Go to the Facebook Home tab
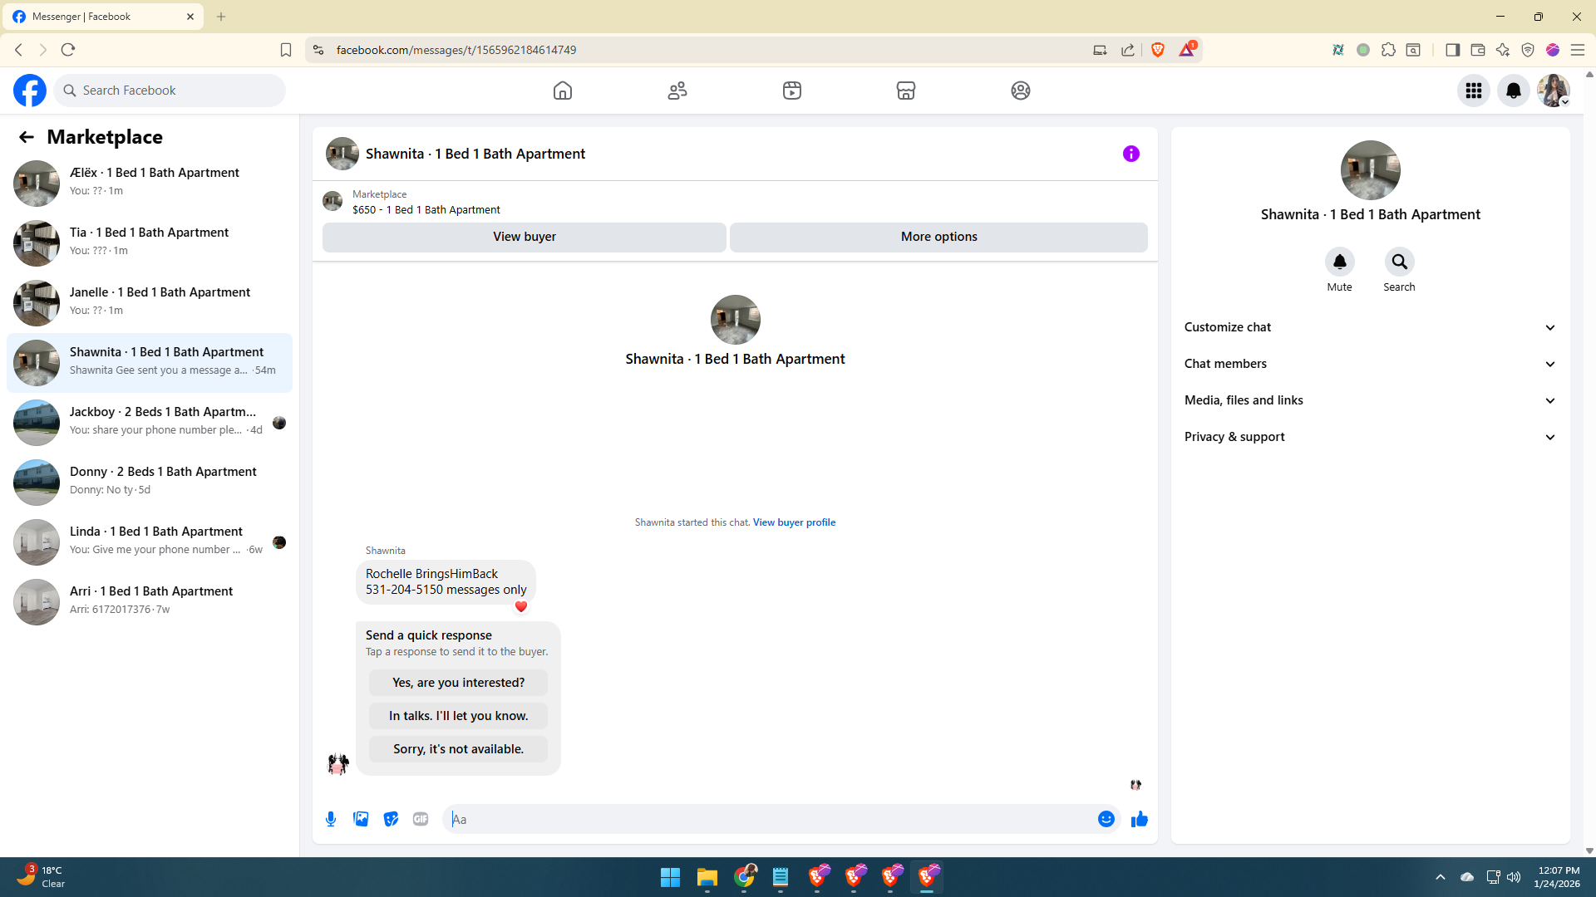Screen dimensions: 1596x897 pos(563,91)
